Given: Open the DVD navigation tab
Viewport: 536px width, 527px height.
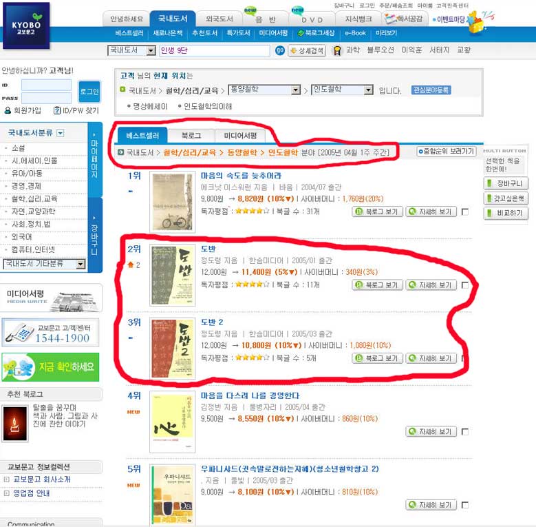Looking at the screenshot, I should [x=312, y=19].
